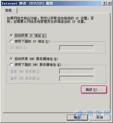113x123 pixels.
Task: Open advanced settings with 高级 button
Action: pos(94,90)
